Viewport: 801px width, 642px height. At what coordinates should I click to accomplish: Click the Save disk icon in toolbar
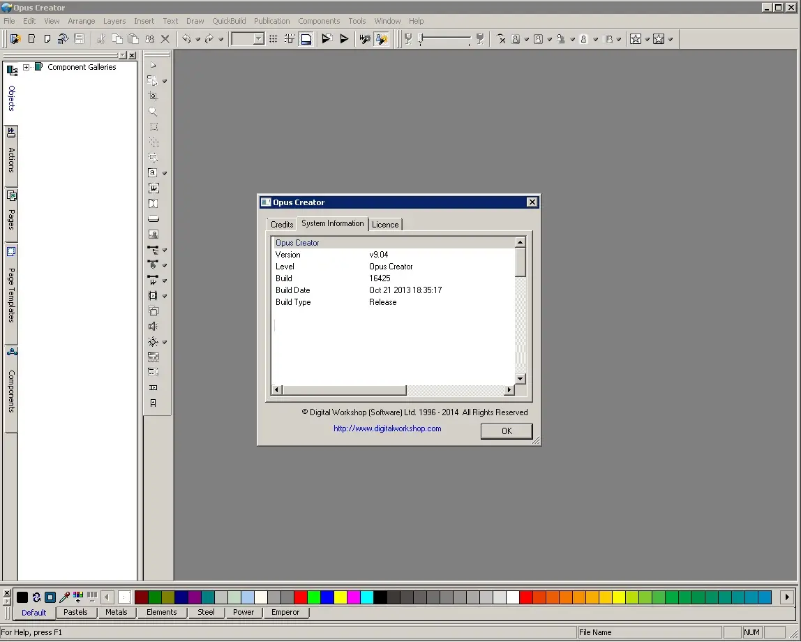point(79,39)
